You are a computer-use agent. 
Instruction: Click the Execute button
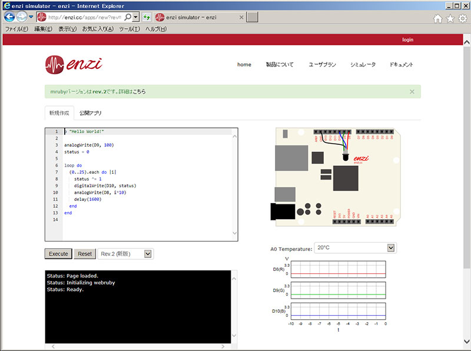pyautogui.click(x=58, y=253)
